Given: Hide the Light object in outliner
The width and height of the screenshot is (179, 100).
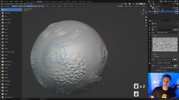Looking at the screenshot, I should pyautogui.click(x=175, y=13).
